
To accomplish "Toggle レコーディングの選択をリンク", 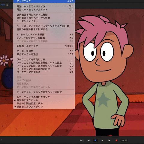I will tap(44, 97).
